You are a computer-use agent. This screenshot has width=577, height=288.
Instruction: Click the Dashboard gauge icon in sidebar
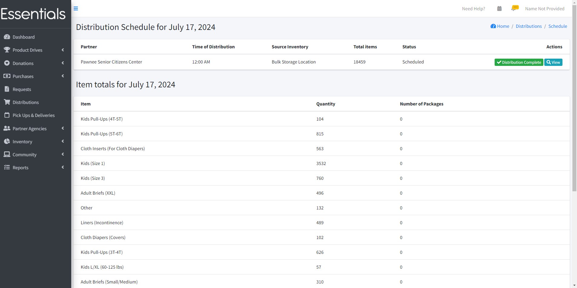[x=7, y=37]
